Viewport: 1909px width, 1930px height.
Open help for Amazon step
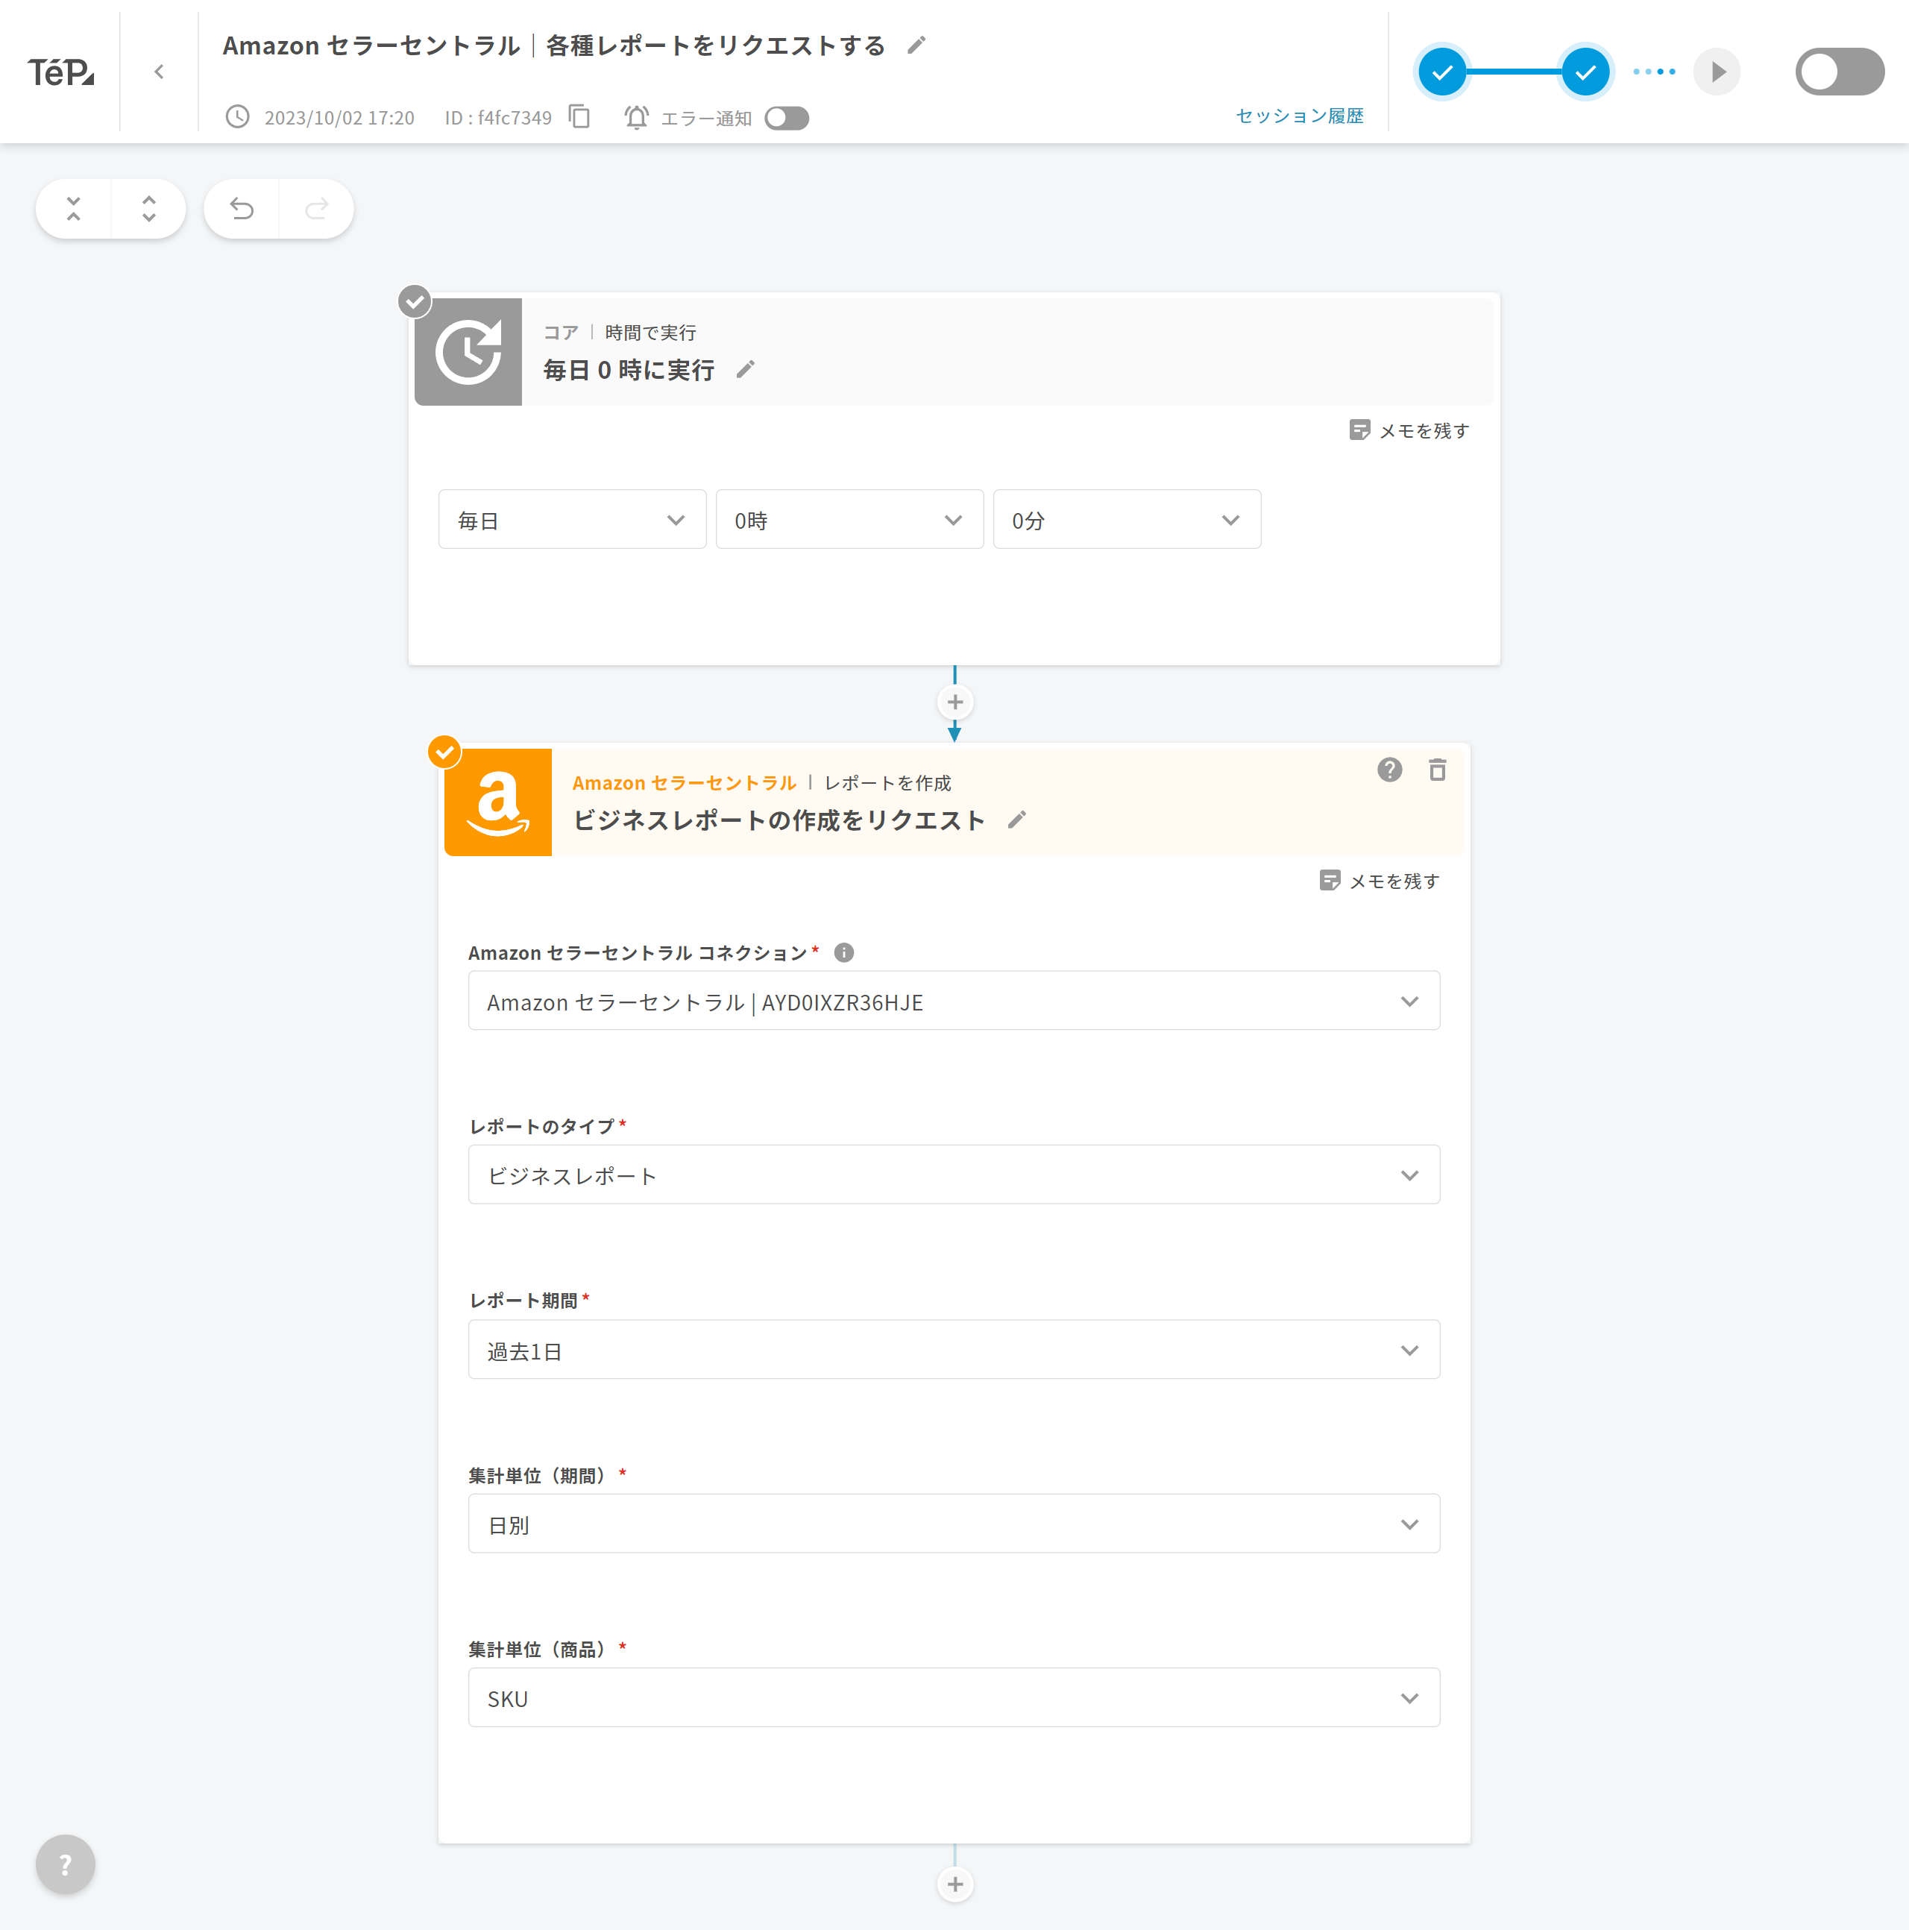click(1388, 769)
